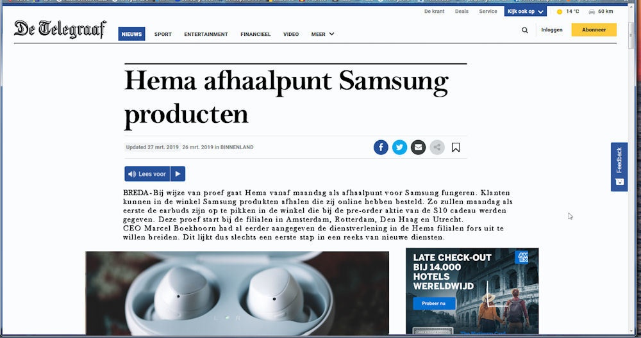Open site search with magnifier icon

pyautogui.click(x=525, y=30)
